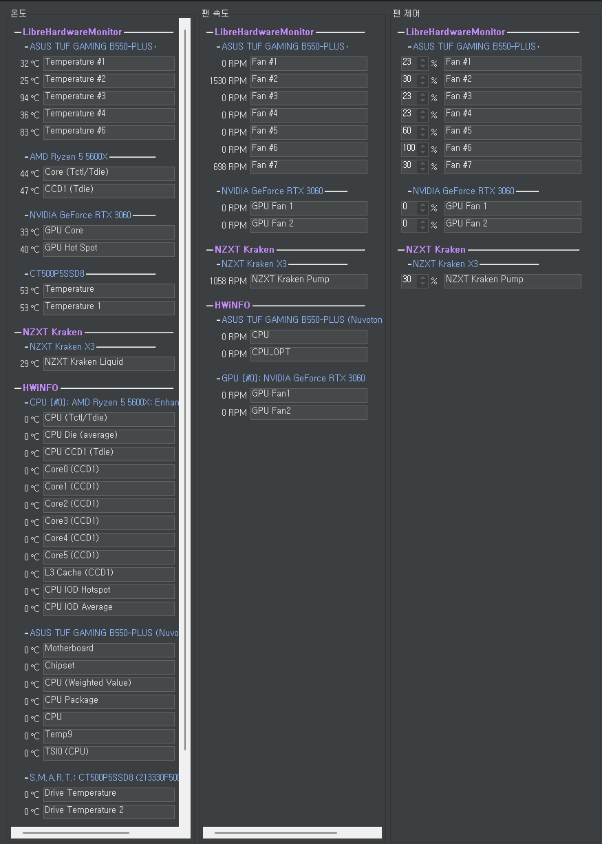The height and width of the screenshot is (844, 602).
Task: Click the 온도 column title
Action: click(19, 13)
